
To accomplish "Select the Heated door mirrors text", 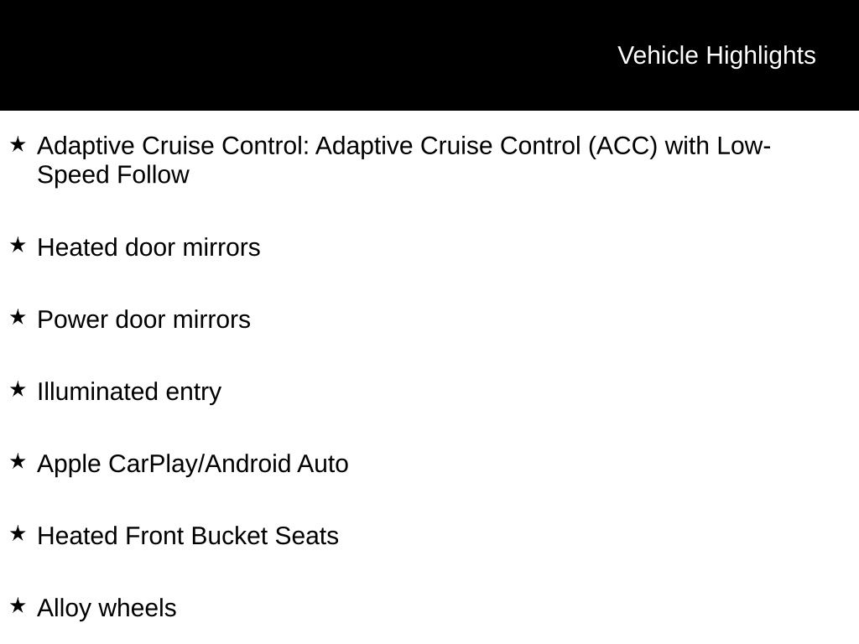I will tap(148, 248).
